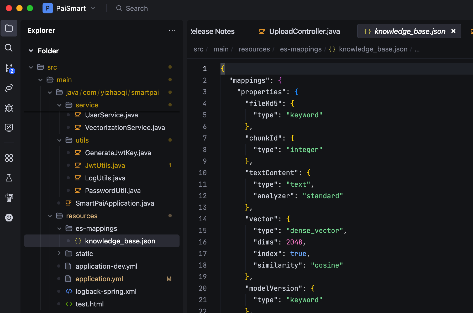This screenshot has height=313, width=473.
Task: Click Explorer more actions ellipsis
Action: click(x=172, y=30)
